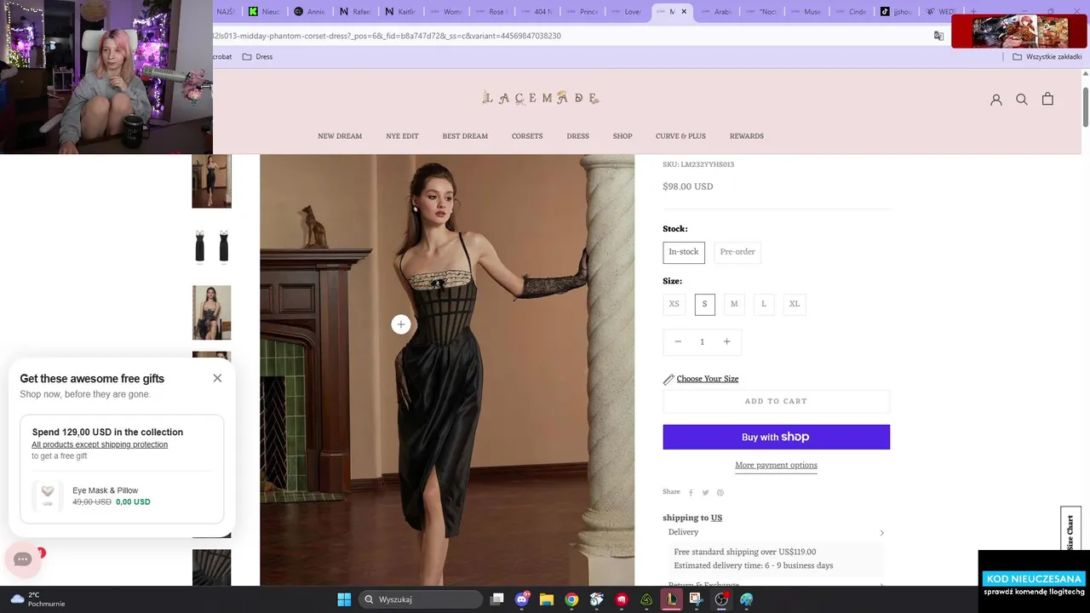1090x613 pixels.
Task: Open the DRESS menu
Action: click(x=577, y=136)
